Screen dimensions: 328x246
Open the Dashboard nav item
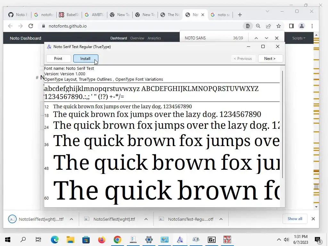119,38
